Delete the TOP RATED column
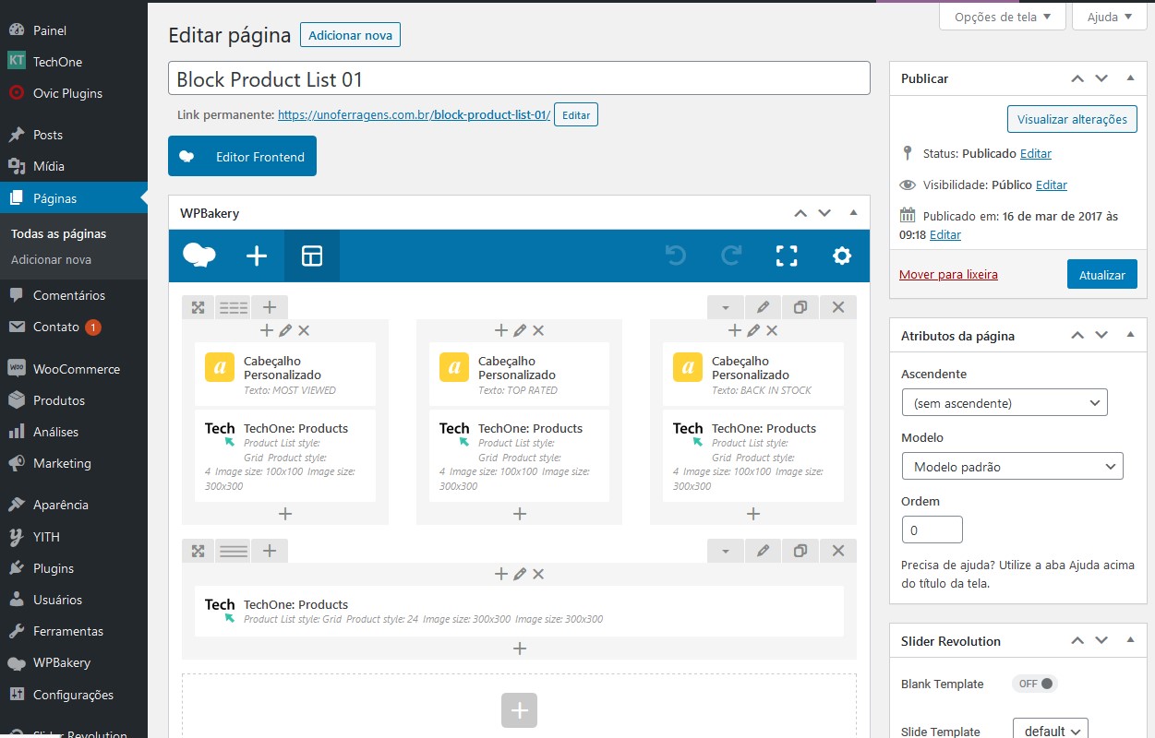The width and height of the screenshot is (1155, 738). [538, 330]
